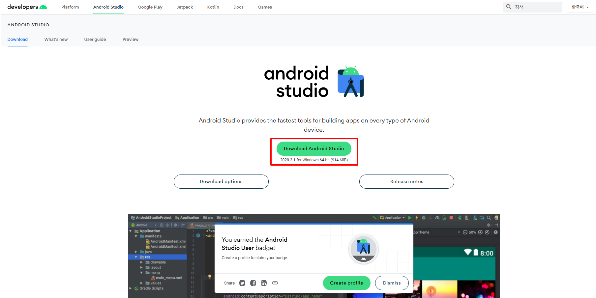This screenshot has width=596, height=298.
Task: Open Application run configuration dropdown in IDE screenshot
Action: tap(392, 218)
